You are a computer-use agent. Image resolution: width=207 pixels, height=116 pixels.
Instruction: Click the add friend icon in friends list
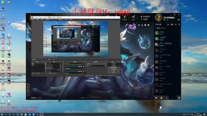coord(168,24)
